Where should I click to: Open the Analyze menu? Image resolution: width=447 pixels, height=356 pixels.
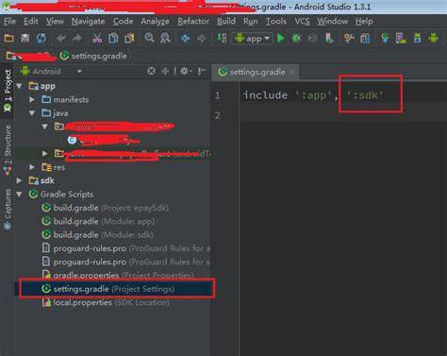tap(155, 21)
